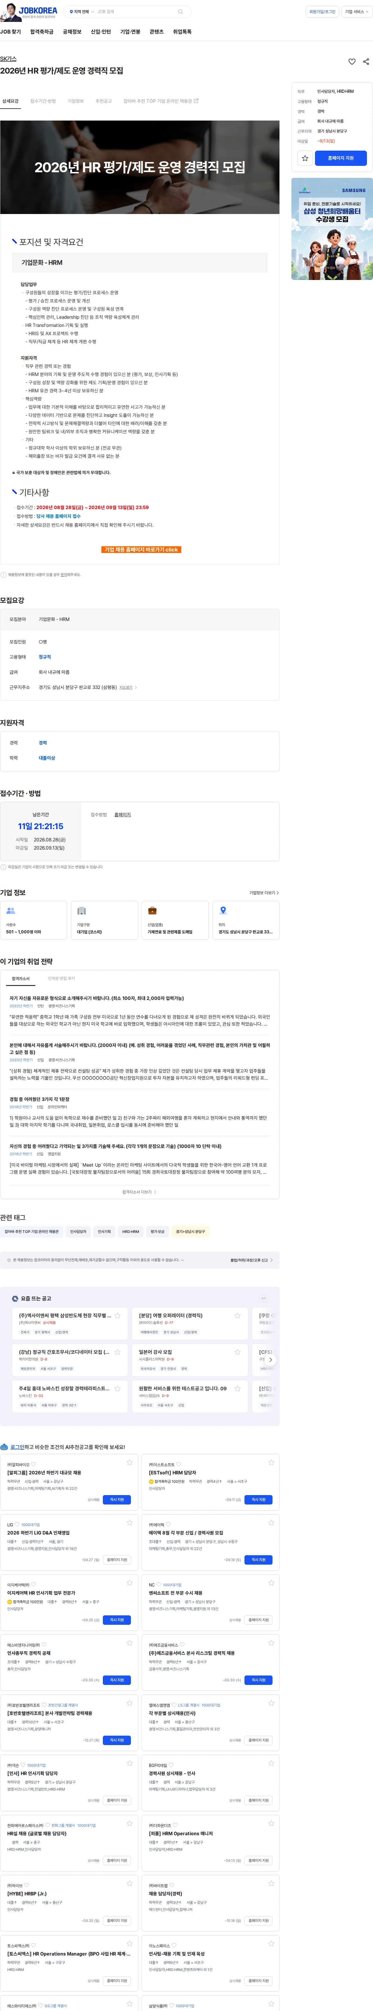The image size is (373, 2011).
Task: Click HRD·HRM tag chip
Action: 131,1232
